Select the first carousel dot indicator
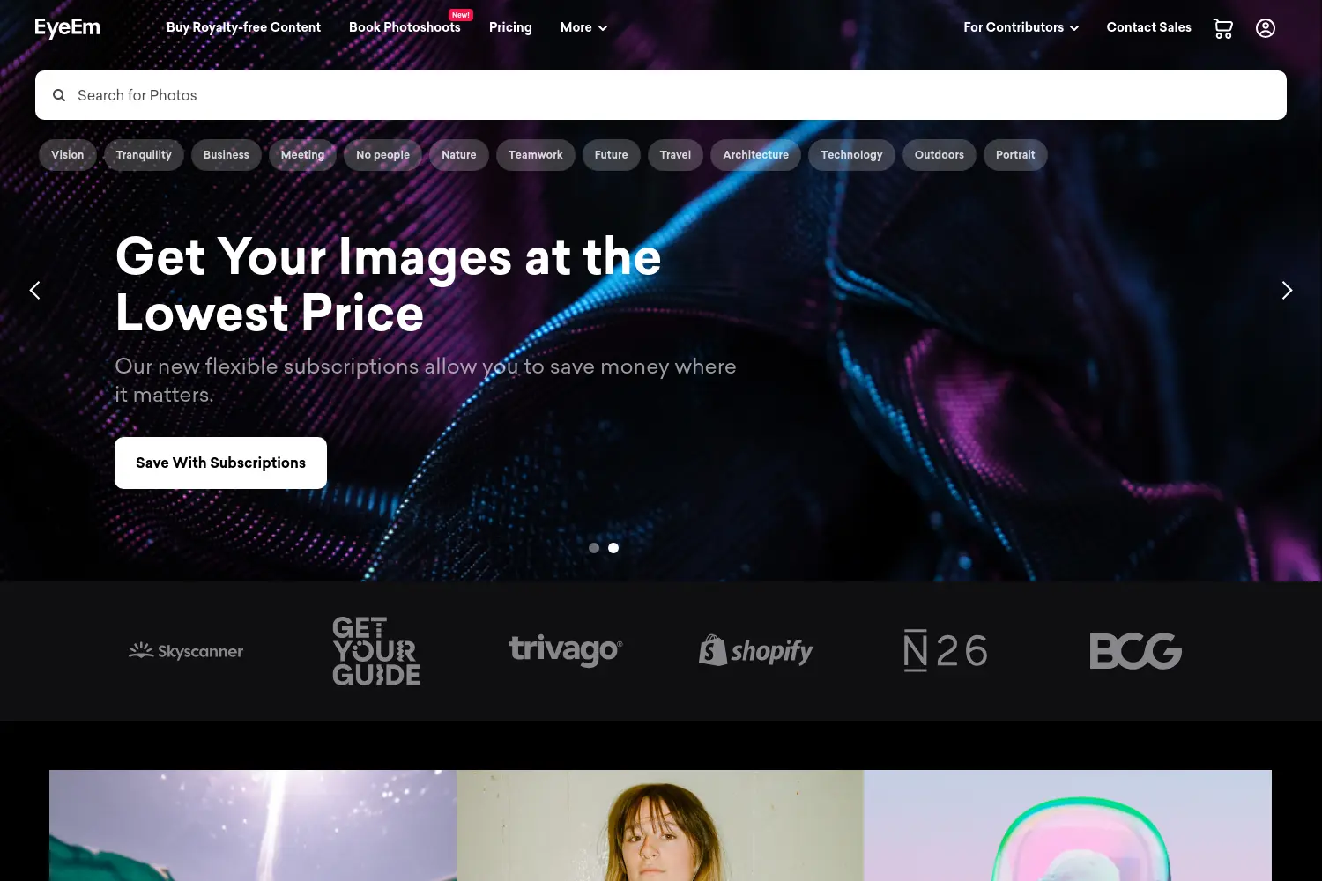Viewport: 1322px width, 881px height. [594, 548]
